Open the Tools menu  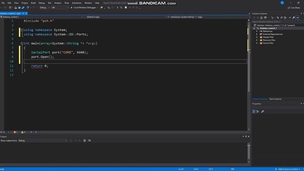click(66, 3)
